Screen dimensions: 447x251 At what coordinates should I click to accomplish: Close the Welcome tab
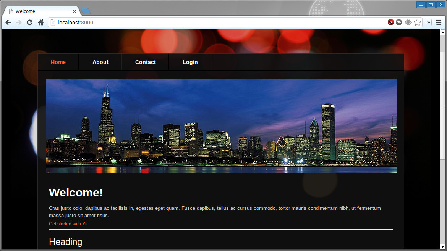[74, 11]
